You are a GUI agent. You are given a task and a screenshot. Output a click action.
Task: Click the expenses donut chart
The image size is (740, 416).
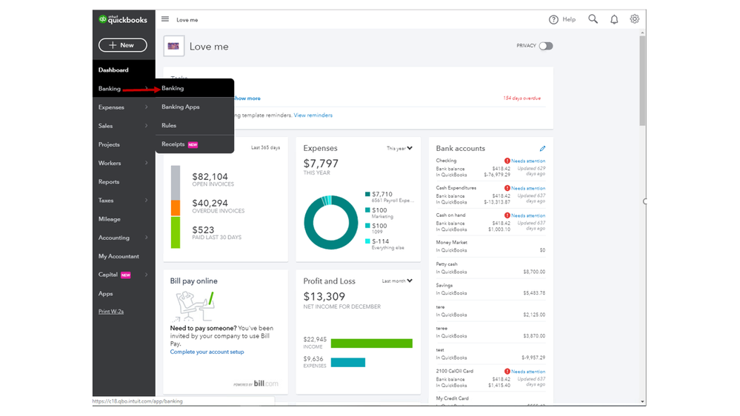(x=331, y=223)
